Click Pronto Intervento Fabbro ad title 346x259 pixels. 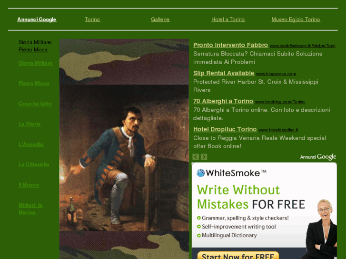231,45
